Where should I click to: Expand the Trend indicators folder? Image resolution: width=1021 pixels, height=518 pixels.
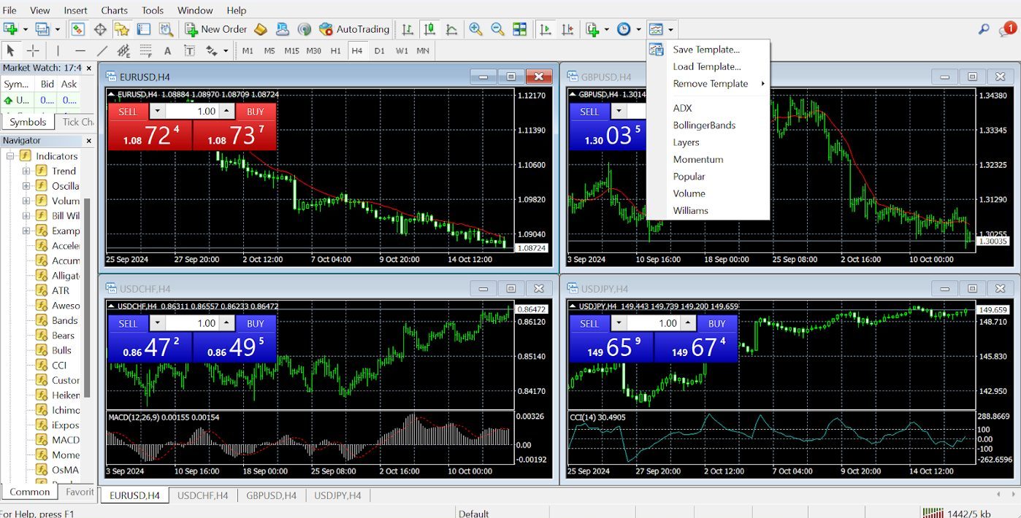26,171
